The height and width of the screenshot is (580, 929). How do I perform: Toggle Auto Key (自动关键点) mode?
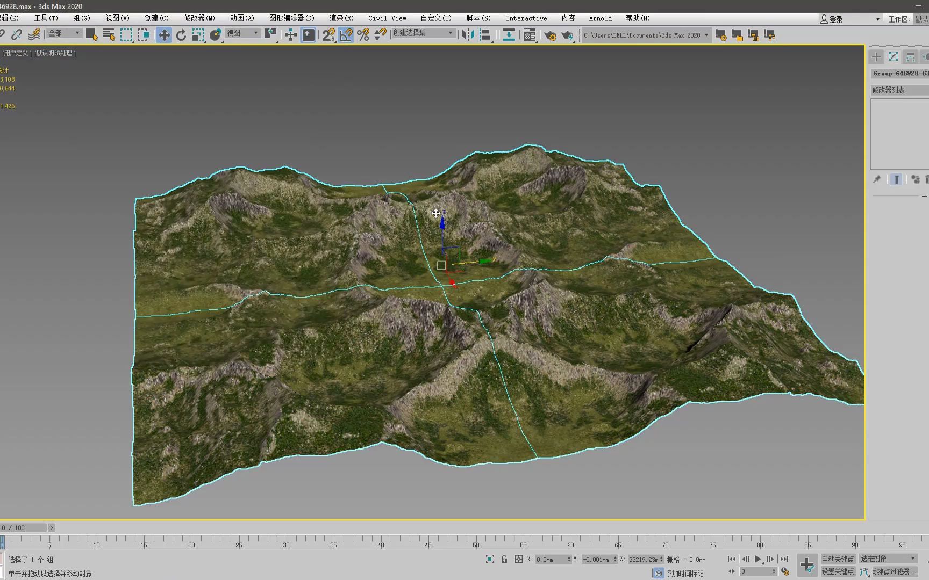(x=838, y=559)
